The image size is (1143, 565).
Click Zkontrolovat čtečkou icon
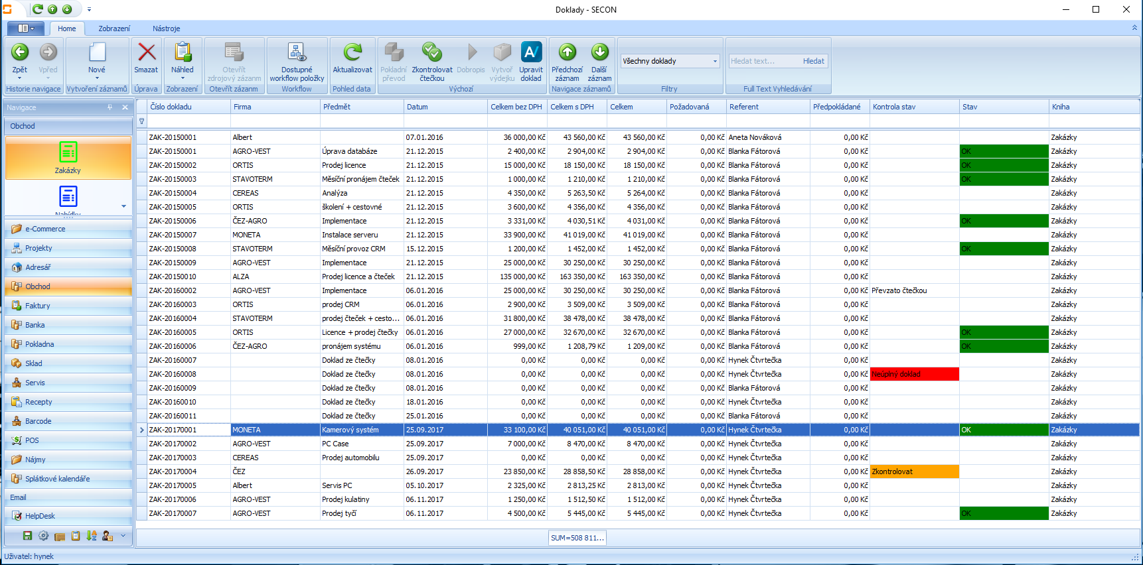(431, 52)
